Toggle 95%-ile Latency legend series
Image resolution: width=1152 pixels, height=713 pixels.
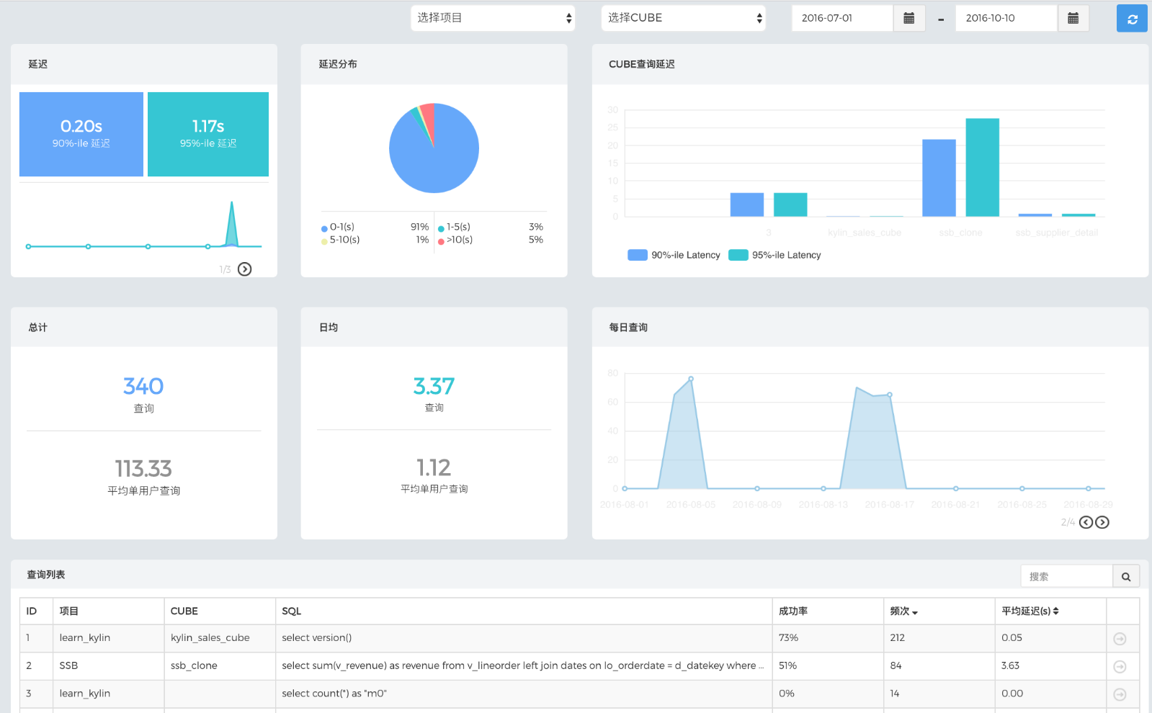tap(775, 255)
